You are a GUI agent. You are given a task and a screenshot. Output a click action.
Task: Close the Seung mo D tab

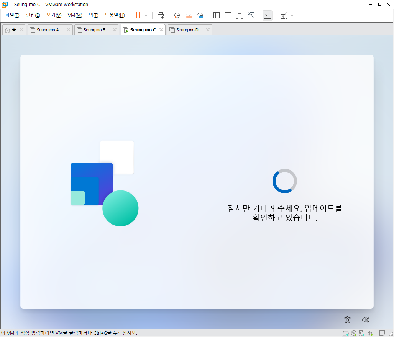click(x=208, y=30)
